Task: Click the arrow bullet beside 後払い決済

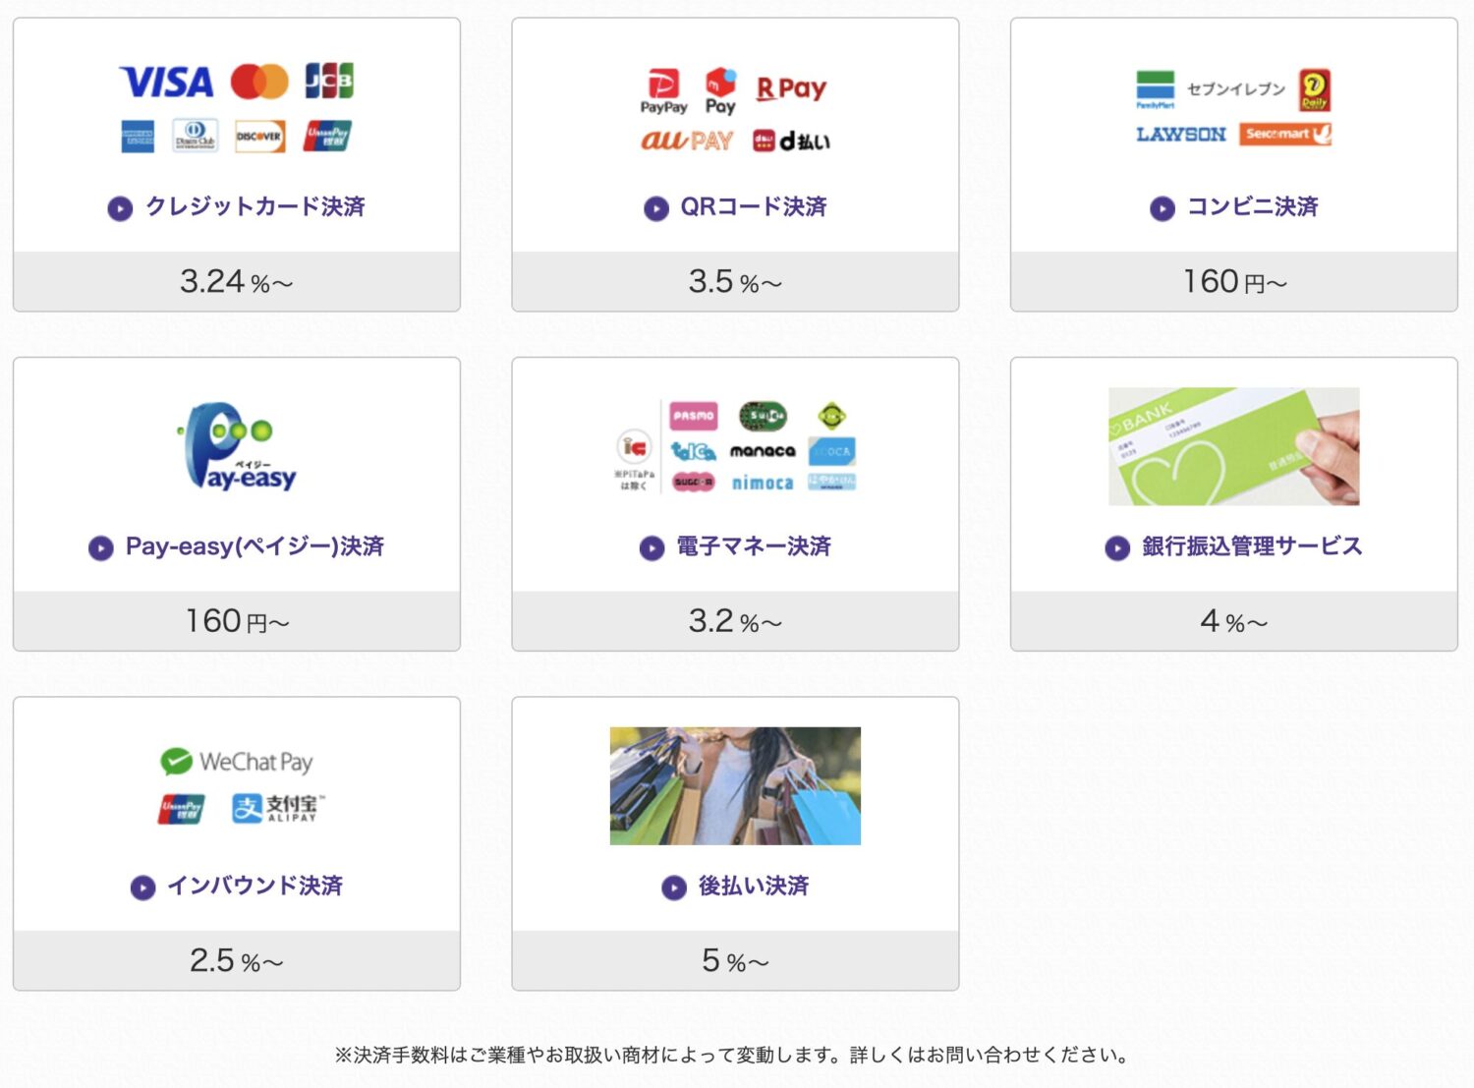Action: point(674,888)
